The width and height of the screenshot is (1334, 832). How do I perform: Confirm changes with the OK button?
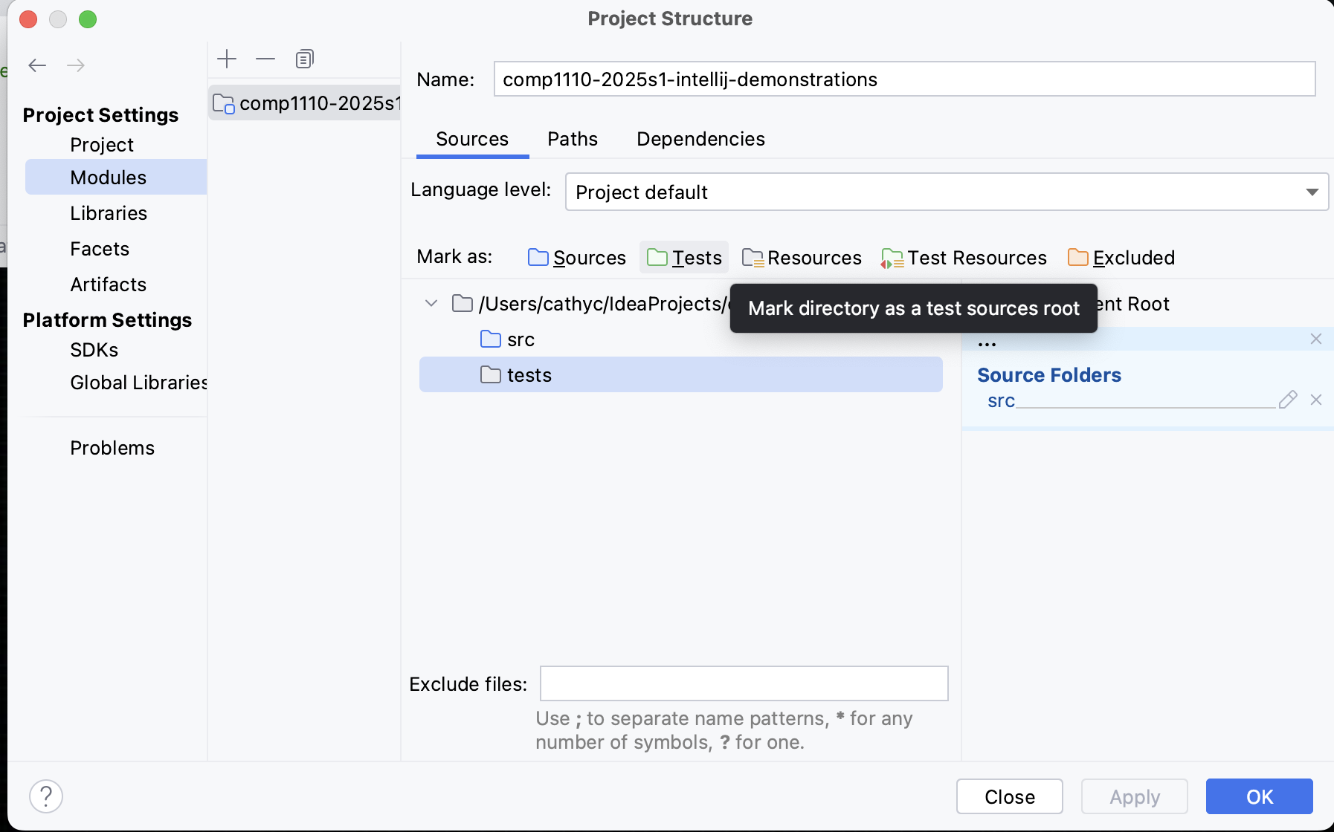coord(1258,796)
